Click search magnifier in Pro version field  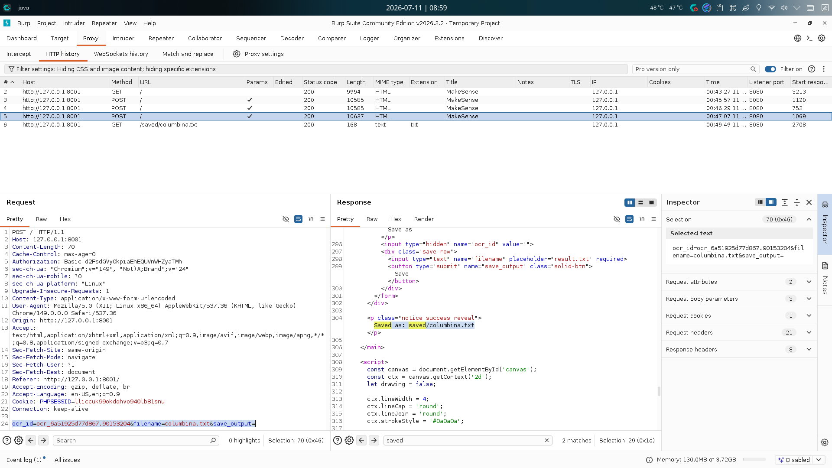click(x=753, y=69)
